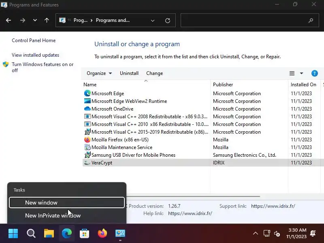Click Control Panel taskbar icon
Viewport: 324px width, 243px height.
click(120, 234)
